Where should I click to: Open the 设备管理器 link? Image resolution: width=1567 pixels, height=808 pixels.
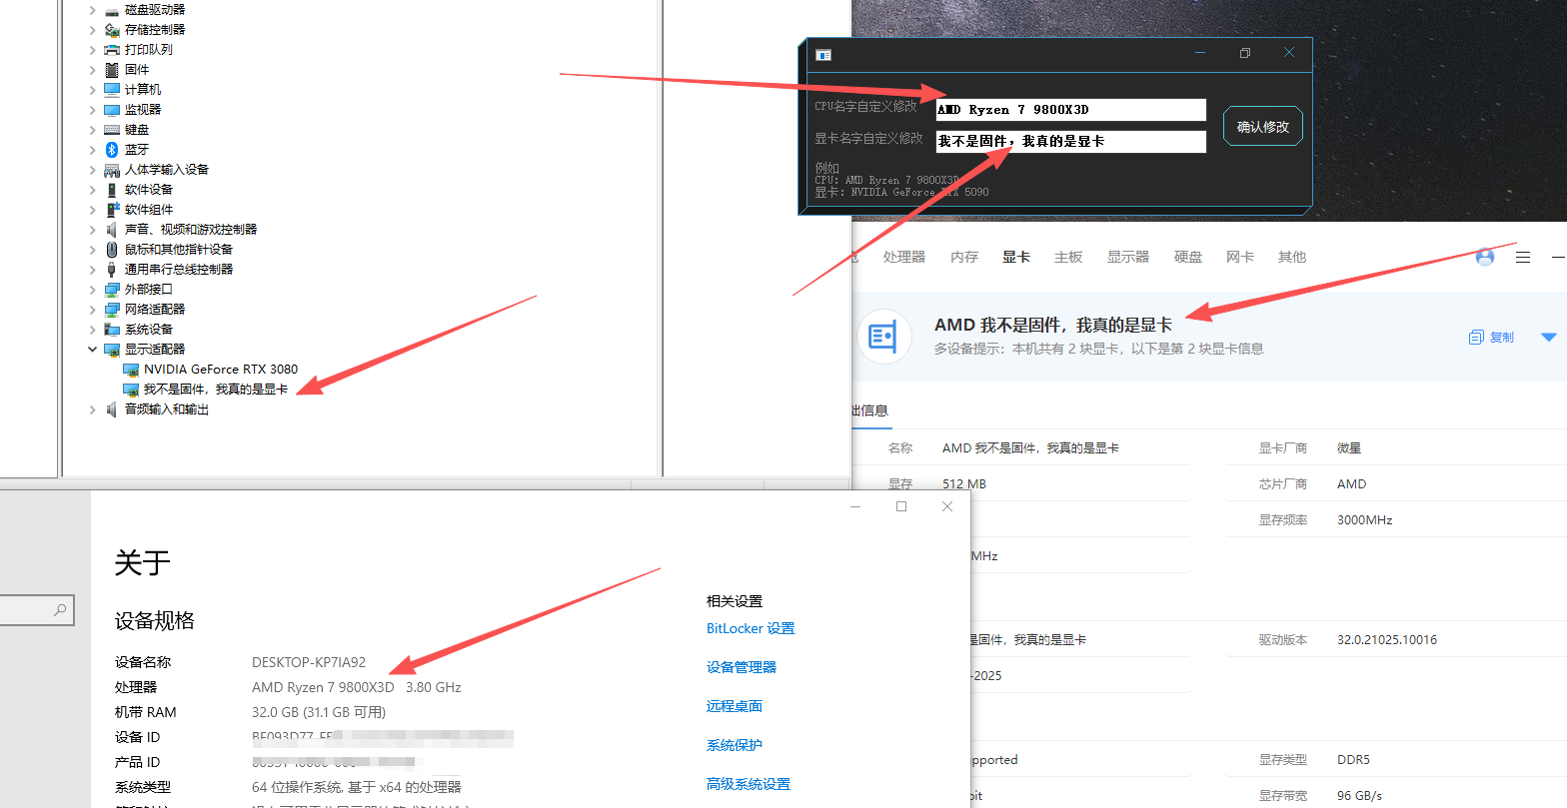[742, 667]
